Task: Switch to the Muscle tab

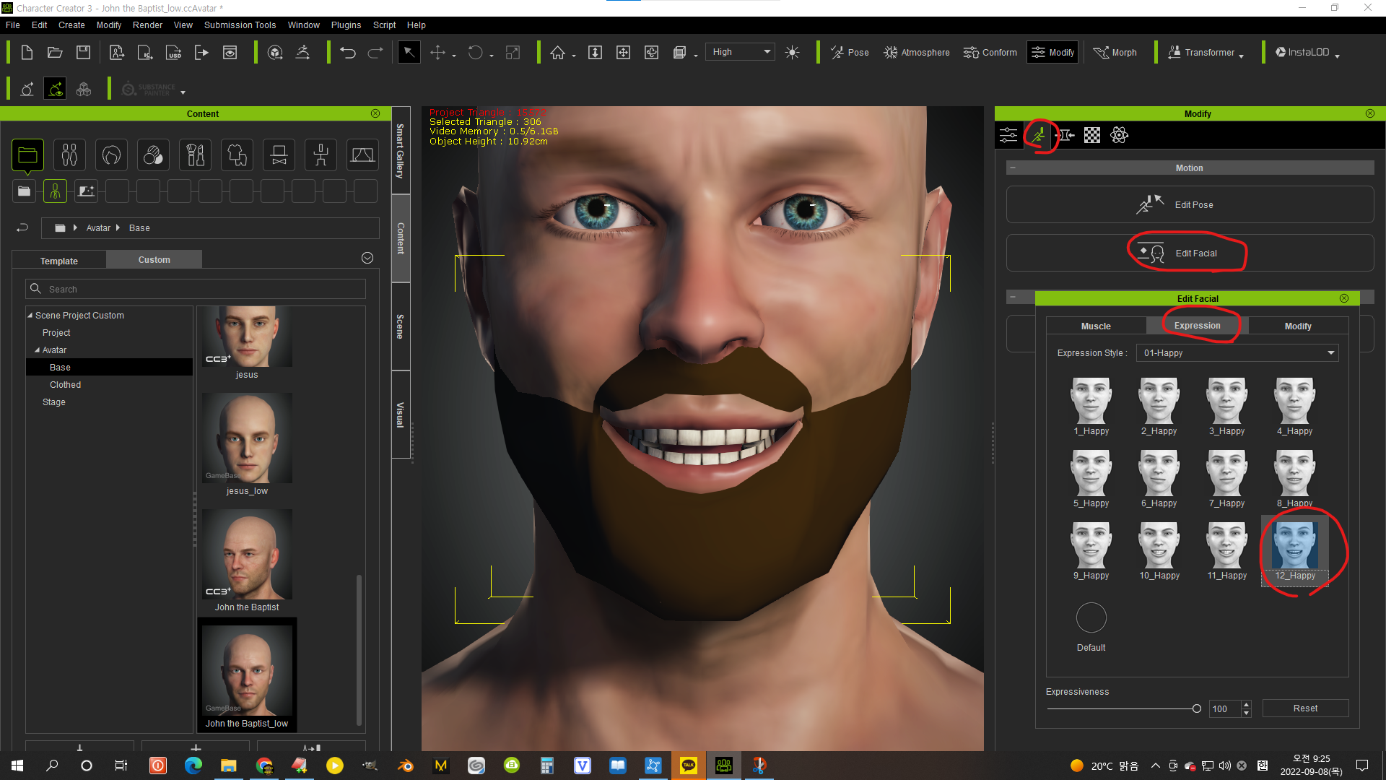Action: coord(1095,326)
